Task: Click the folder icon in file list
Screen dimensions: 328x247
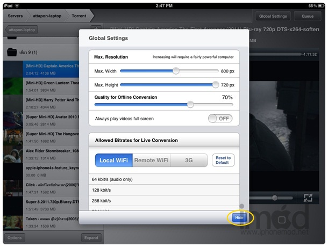Action: point(12,53)
